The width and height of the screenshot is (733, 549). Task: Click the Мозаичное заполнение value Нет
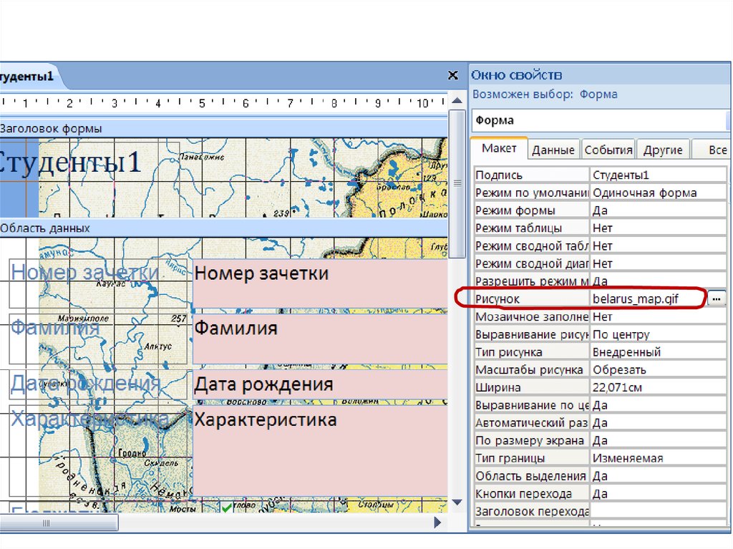coord(659,316)
